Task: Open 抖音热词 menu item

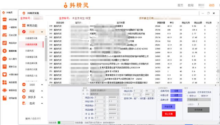Action: (x=30, y=51)
